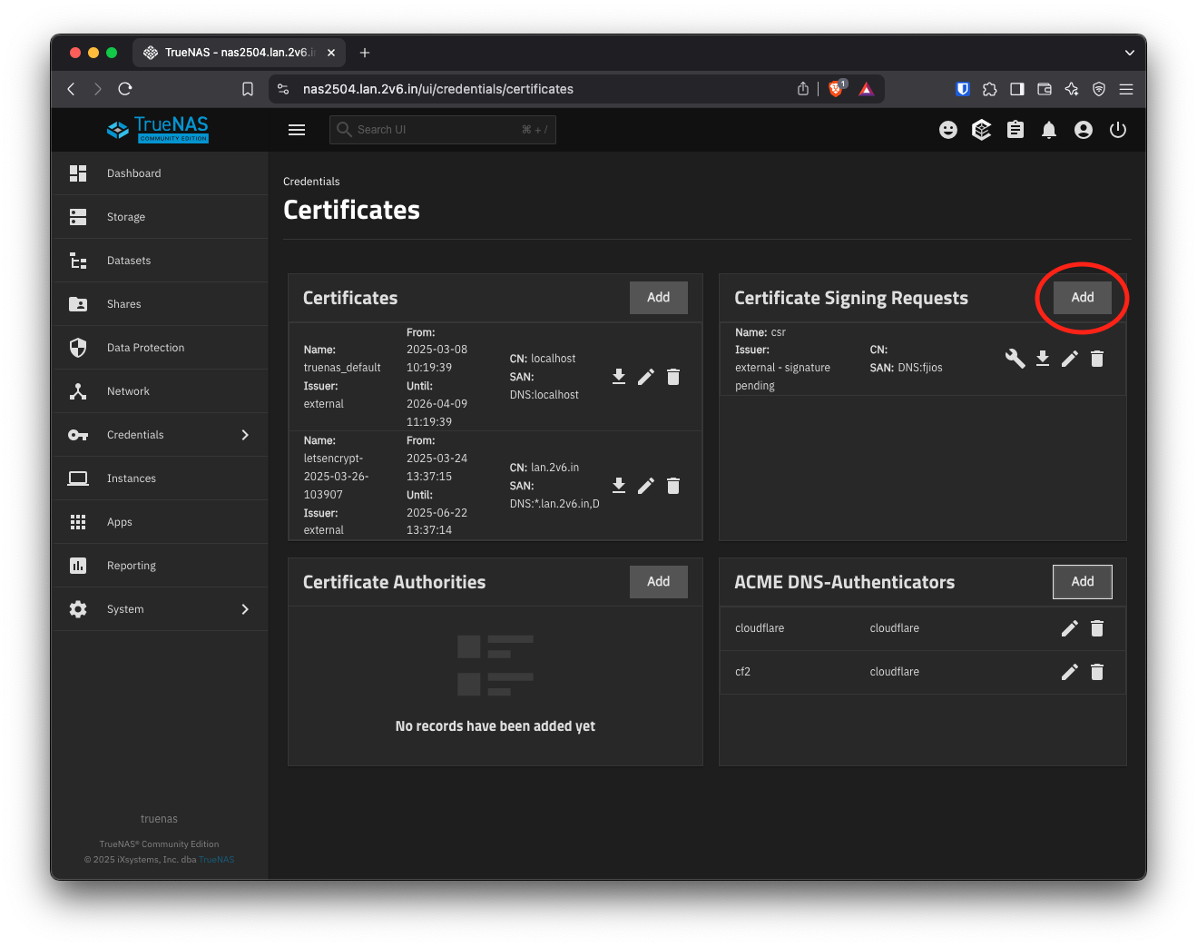
Task: Open Apps in sidebar
Action: [x=160, y=522]
